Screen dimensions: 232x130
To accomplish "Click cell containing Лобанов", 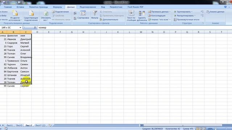I will (x=13, y=68).
